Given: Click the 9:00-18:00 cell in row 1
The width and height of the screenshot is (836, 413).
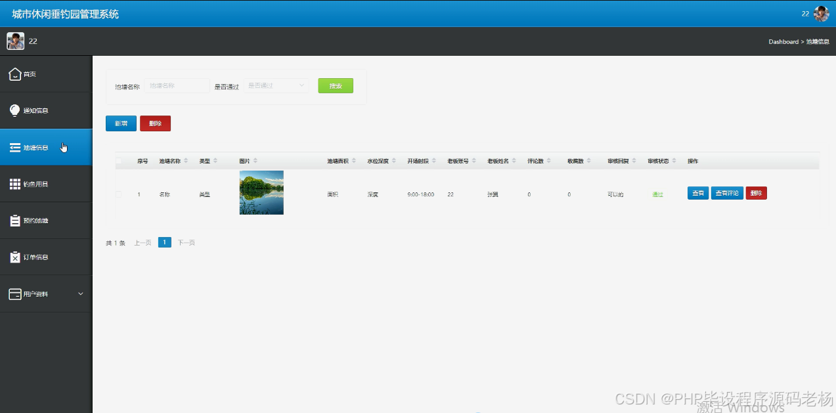Looking at the screenshot, I should pyautogui.click(x=421, y=194).
